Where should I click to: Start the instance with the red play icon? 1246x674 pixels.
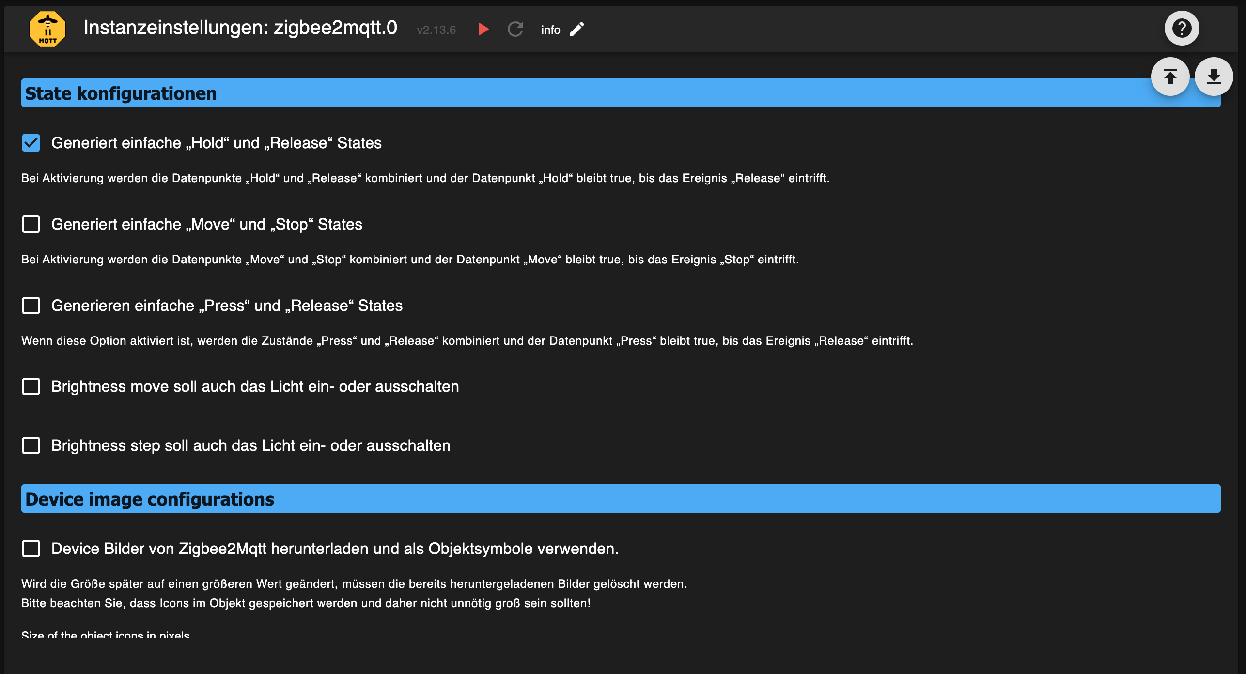tap(483, 29)
